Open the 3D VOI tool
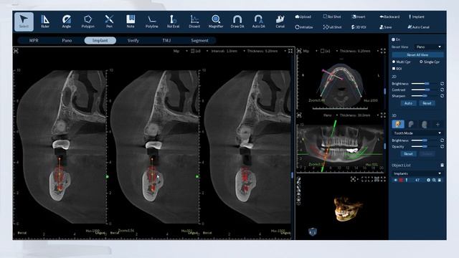The image size is (459, 258). 359,27
